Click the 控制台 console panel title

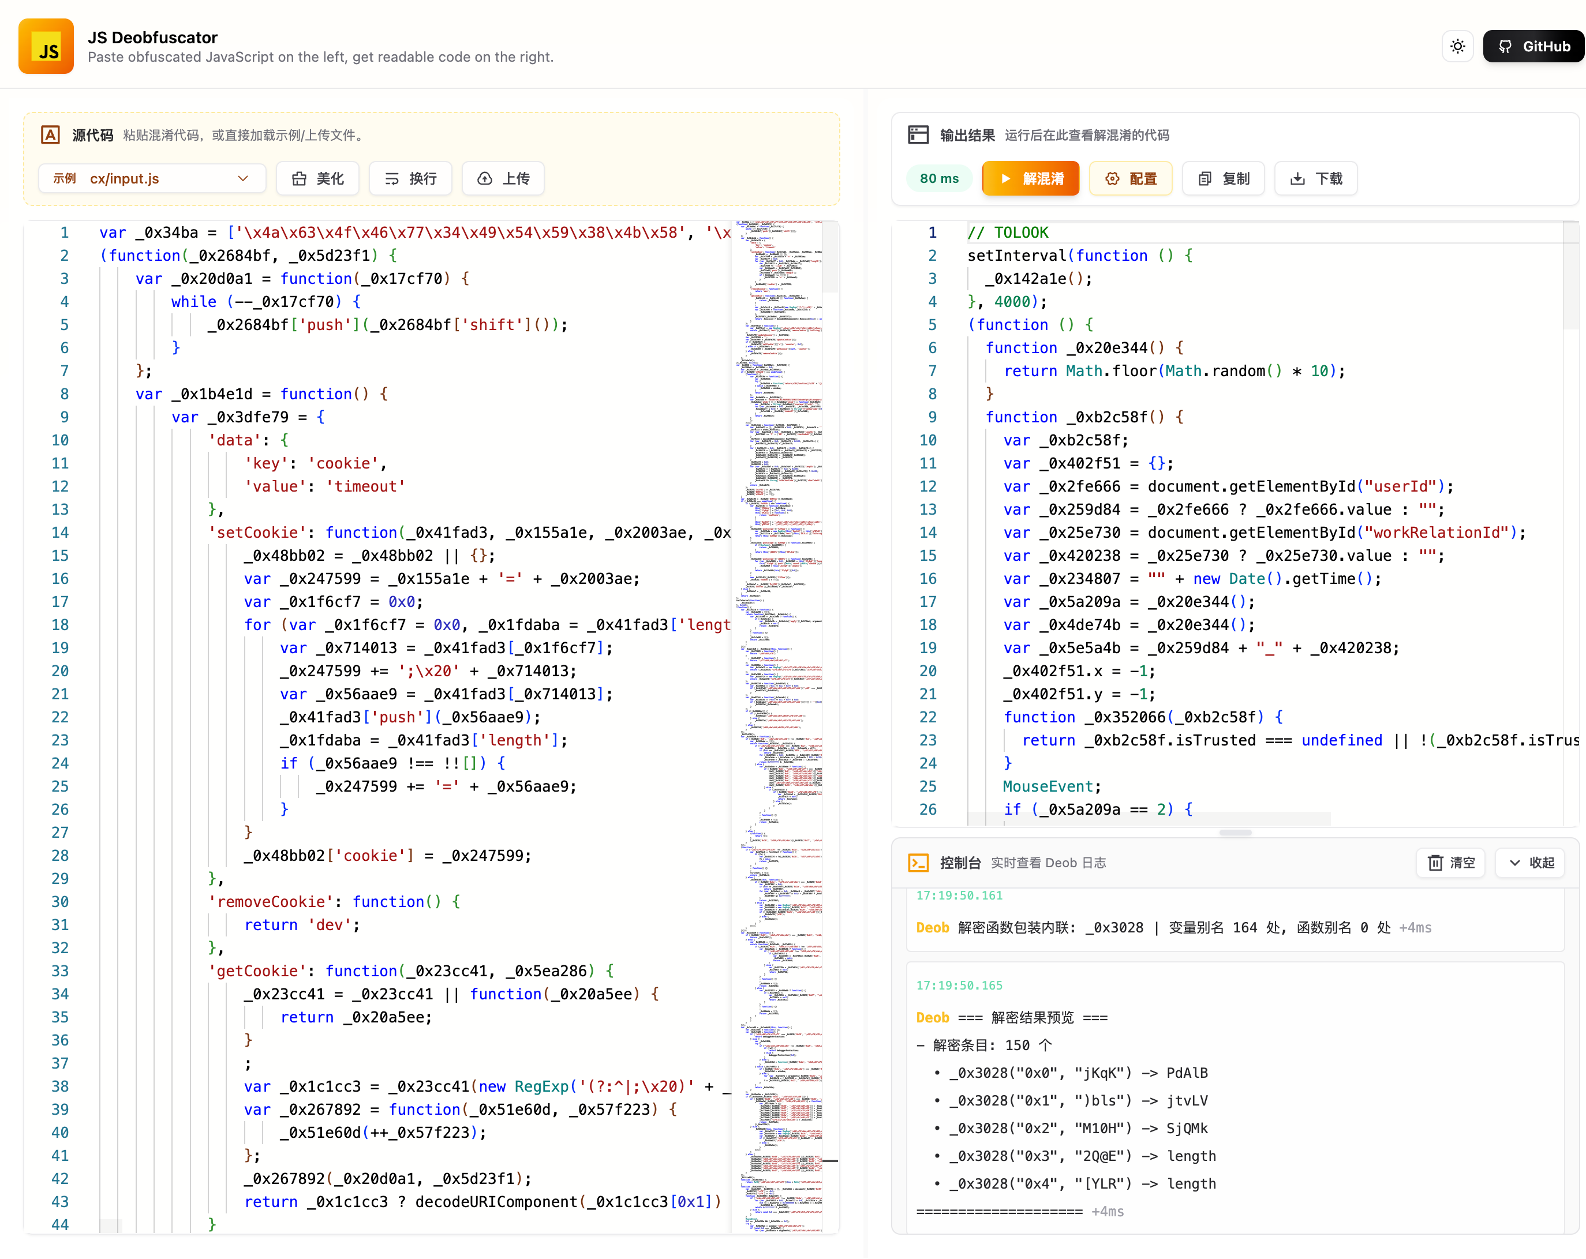[x=960, y=862]
